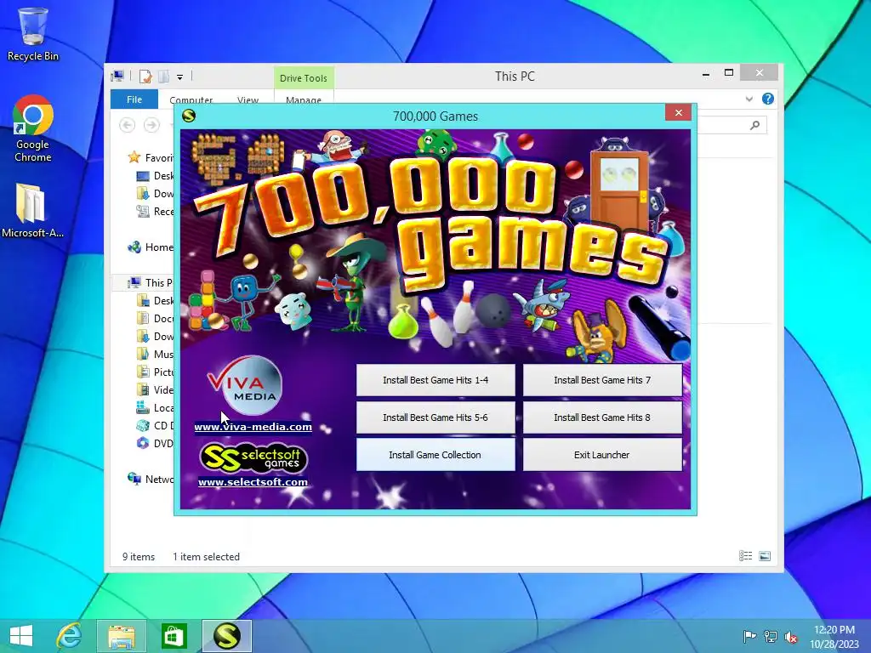This screenshot has height=653, width=871.
Task: Select Homegroup in navigation pane
Action: coord(150,247)
